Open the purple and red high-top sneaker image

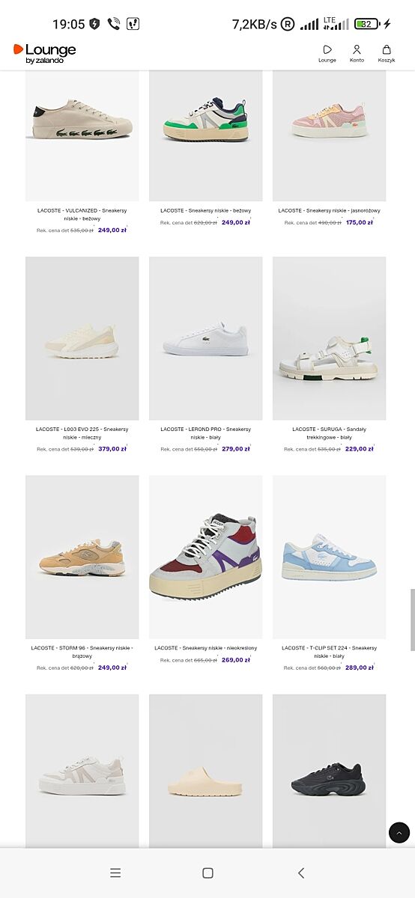pos(206,557)
